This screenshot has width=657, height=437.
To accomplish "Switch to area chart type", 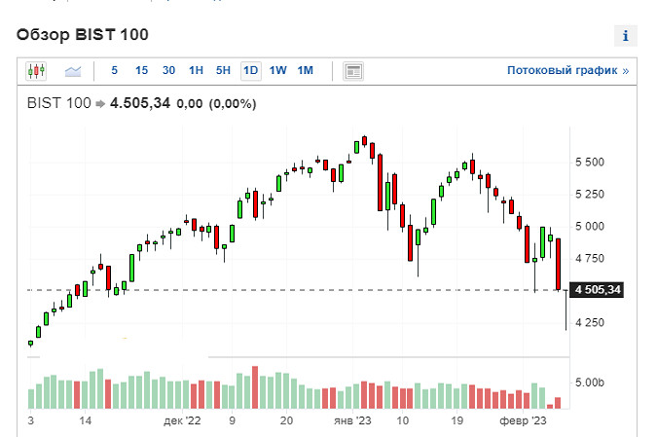I will click(73, 71).
